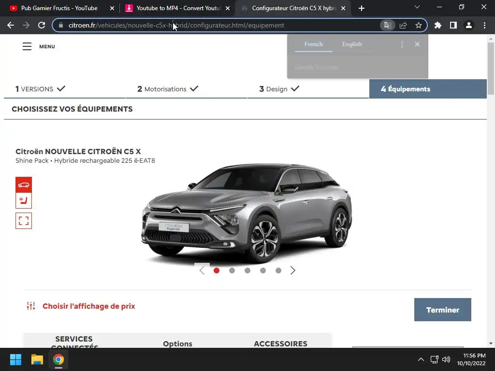Go to step 2 Motorisations
This screenshot has width=495, height=371.
pos(186,89)
